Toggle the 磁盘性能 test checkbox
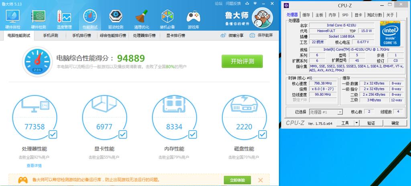 (x=262, y=135)
